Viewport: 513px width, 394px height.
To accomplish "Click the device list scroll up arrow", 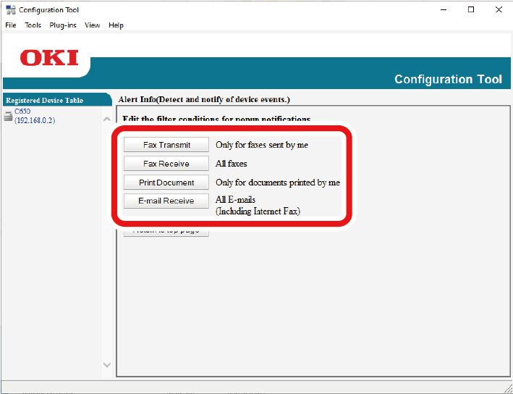I will click(107, 119).
